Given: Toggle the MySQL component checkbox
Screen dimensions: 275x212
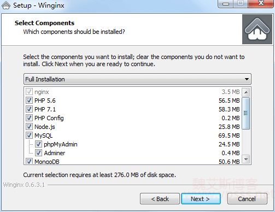Looking at the screenshot, I should pos(29,136).
